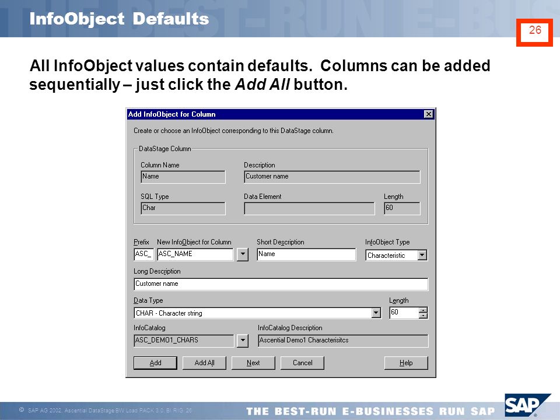Open Help for the dialog
The width and height of the screenshot is (560, 420).
[406, 363]
